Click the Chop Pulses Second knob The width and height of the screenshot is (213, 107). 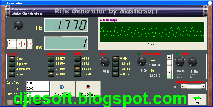click(193, 62)
